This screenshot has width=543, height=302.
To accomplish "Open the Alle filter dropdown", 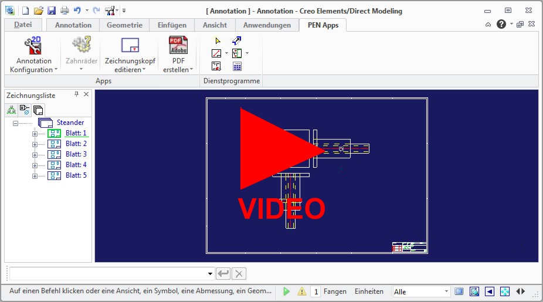I will [x=446, y=291].
